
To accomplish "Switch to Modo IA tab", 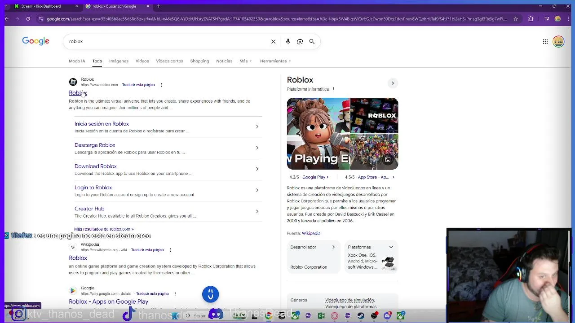I will pos(77,61).
